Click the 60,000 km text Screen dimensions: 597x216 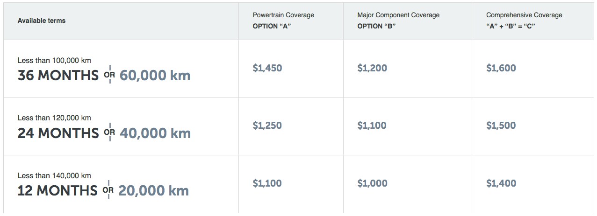[155, 75]
